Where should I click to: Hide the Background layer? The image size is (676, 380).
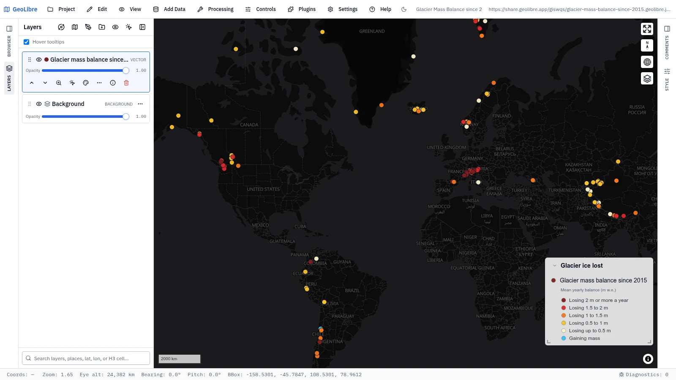click(39, 104)
